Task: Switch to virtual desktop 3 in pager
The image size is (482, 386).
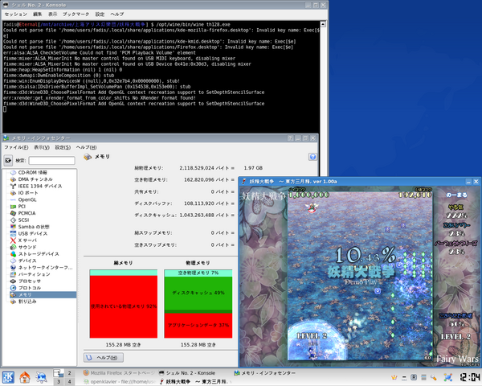Action: click(x=59, y=382)
